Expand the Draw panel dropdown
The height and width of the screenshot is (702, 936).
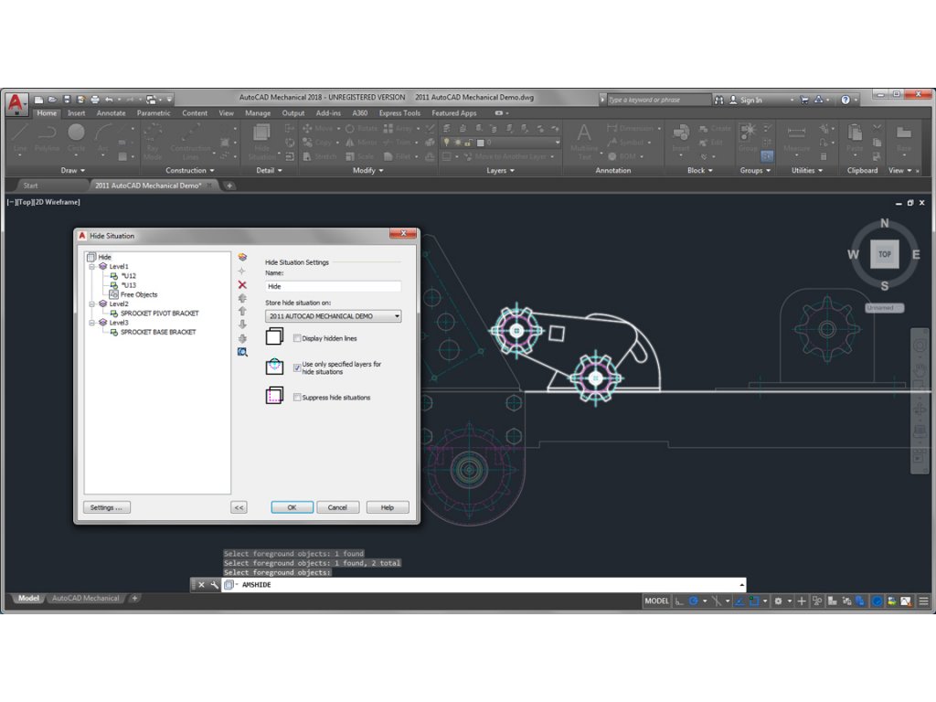click(73, 171)
